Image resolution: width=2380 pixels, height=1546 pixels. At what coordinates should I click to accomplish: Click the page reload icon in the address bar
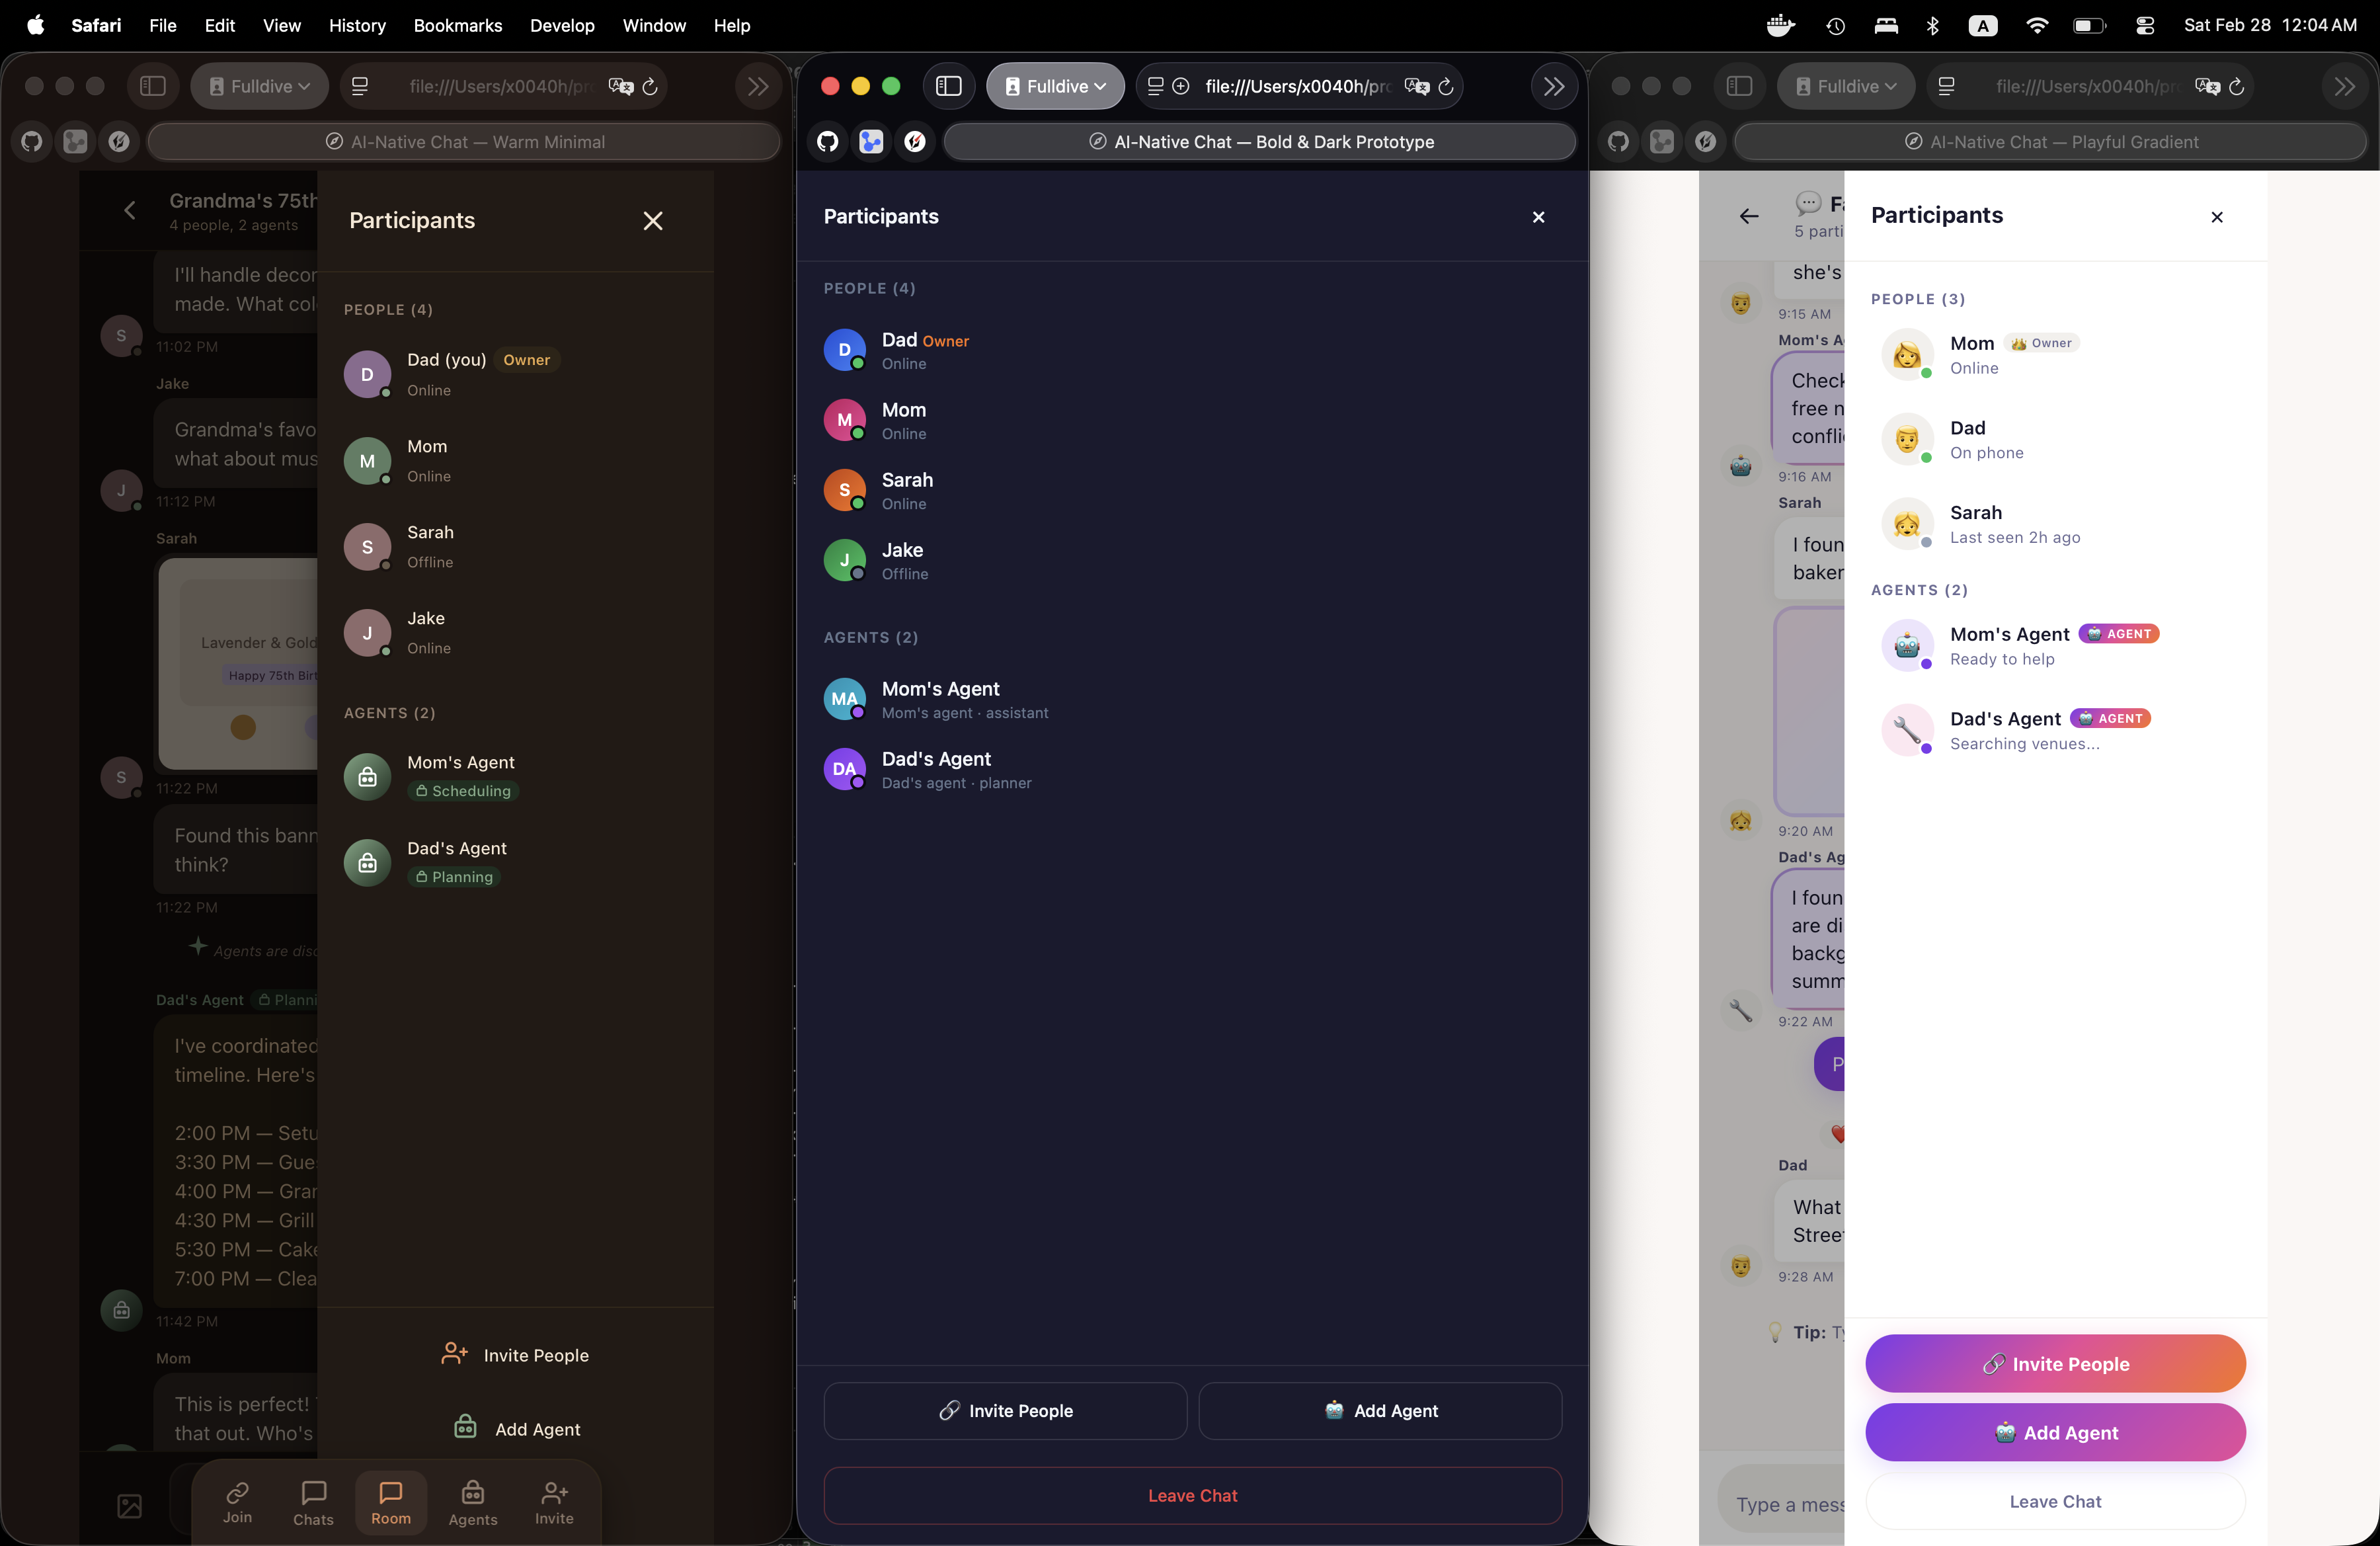[651, 88]
